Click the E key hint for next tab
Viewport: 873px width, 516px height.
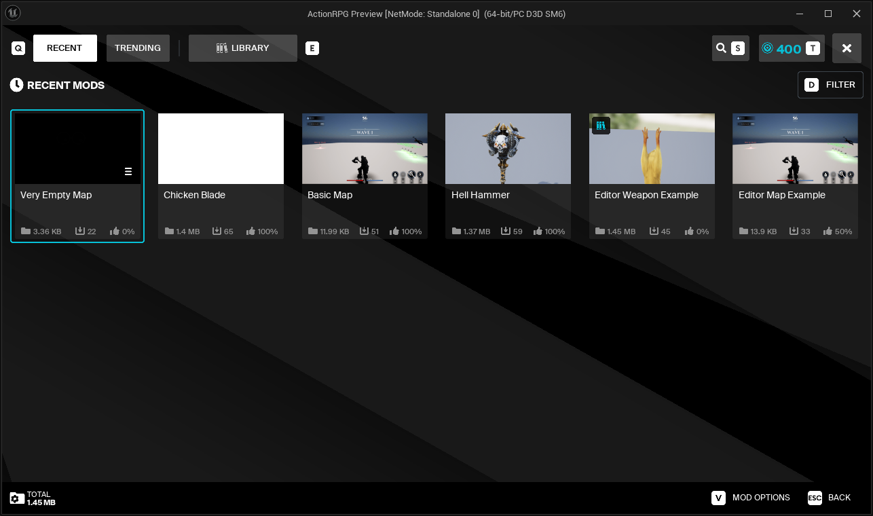click(x=312, y=48)
